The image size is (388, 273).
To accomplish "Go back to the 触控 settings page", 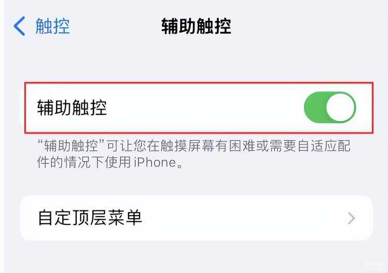I will [41, 26].
